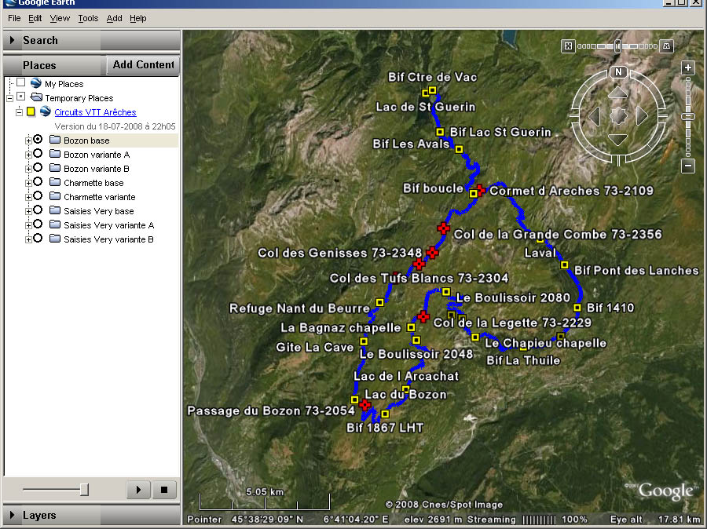Image resolution: width=707 pixels, height=529 pixels.
Task: Expand the Bozon base folder
Action: [x=28, y=140]
